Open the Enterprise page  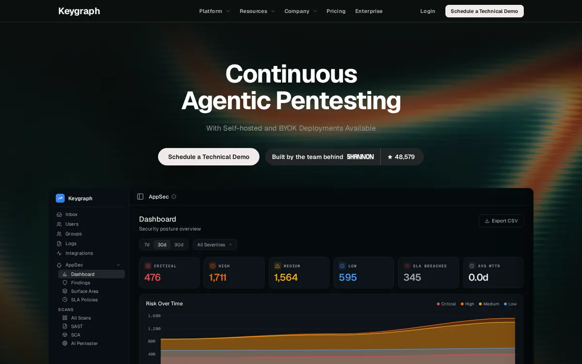[369, 11]
